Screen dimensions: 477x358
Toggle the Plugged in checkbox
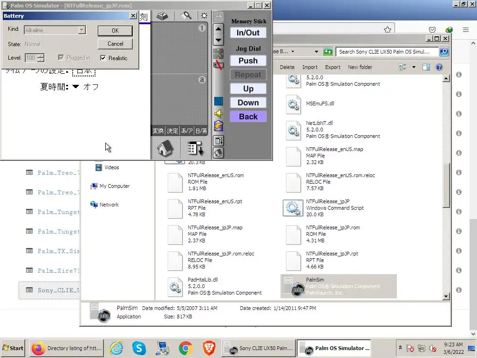coord(61,57)
